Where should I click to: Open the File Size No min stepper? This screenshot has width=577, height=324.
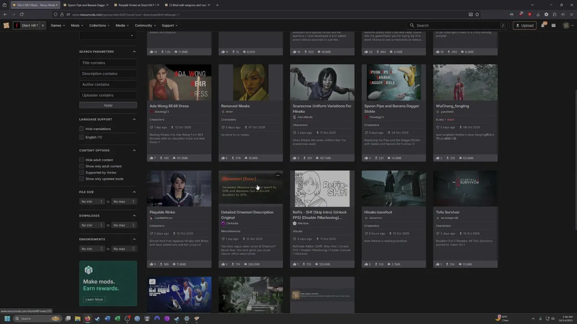pos(92,202)
